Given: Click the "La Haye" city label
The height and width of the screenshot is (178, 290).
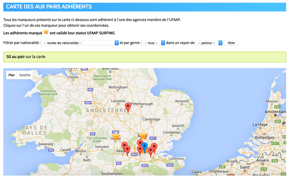Looking at the screenshot, I should click(x=260, y=125).
